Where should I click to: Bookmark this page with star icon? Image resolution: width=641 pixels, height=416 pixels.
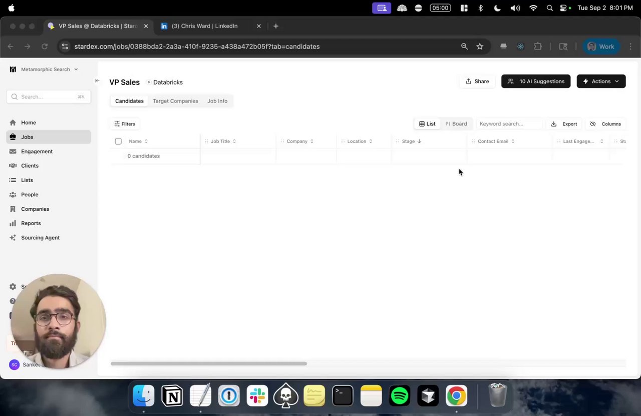click(480, 47)
